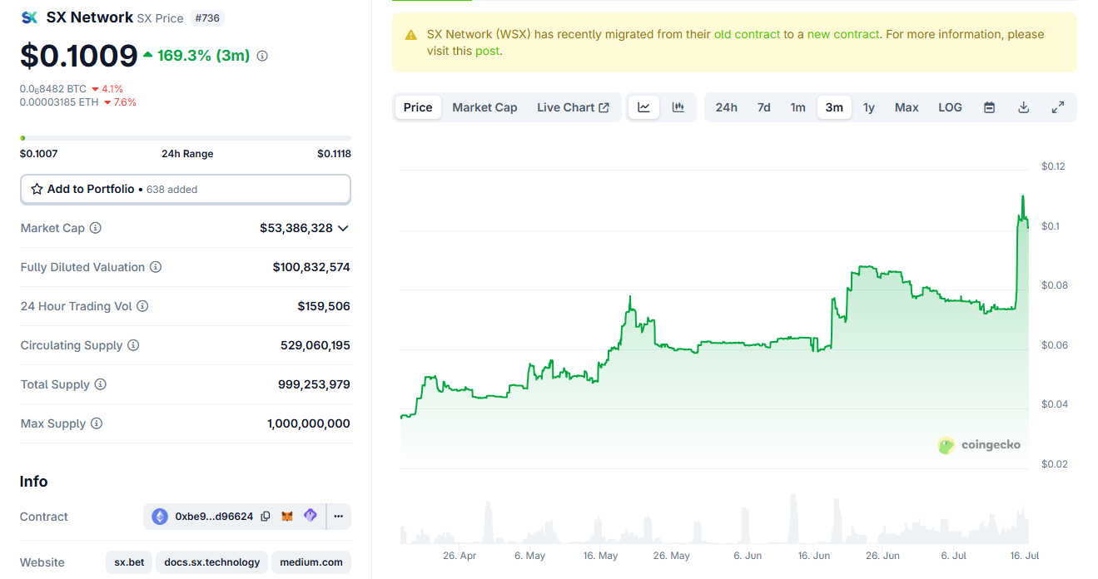The image size is (1098, 579).
Task: Click the 24h Range price slider bar
Action: 186,138
